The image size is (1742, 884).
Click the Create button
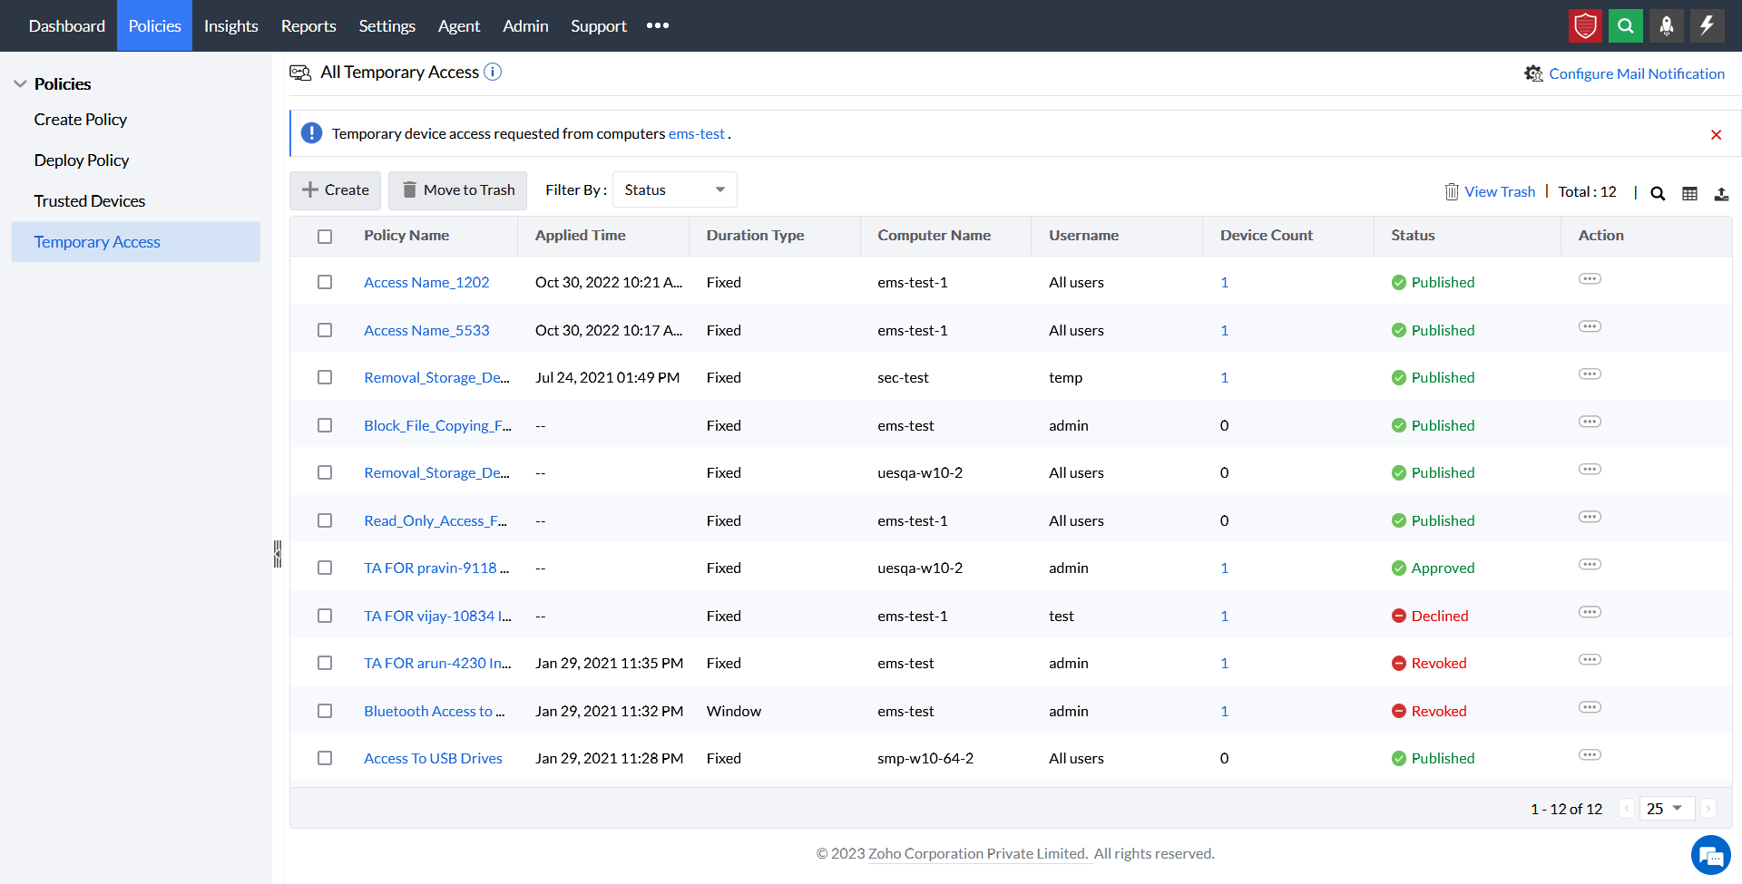coord(335,190)
